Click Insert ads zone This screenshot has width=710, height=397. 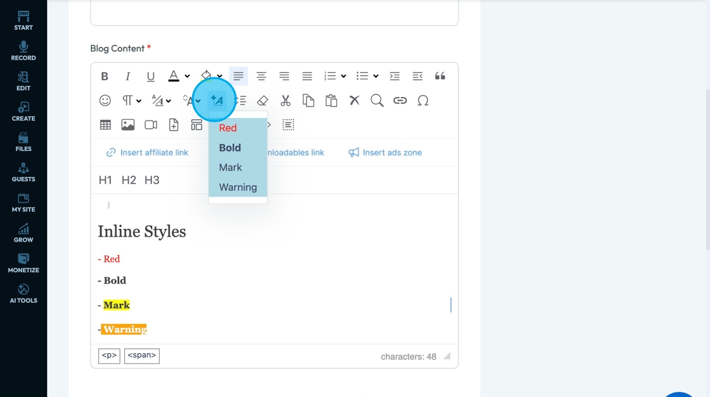click(x=385, y=153)
